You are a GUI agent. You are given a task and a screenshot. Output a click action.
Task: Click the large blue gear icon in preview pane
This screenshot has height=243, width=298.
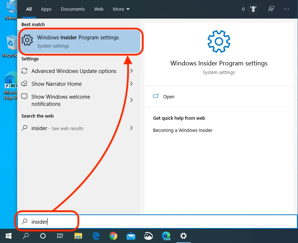click(x=219, y=41)
